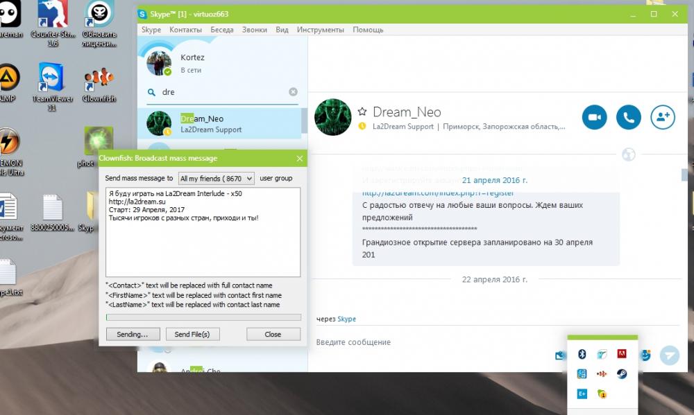This screenshot has height=415, width=694.
Task: Start a video call with Dream_Neo
Action: click(594, 118)
